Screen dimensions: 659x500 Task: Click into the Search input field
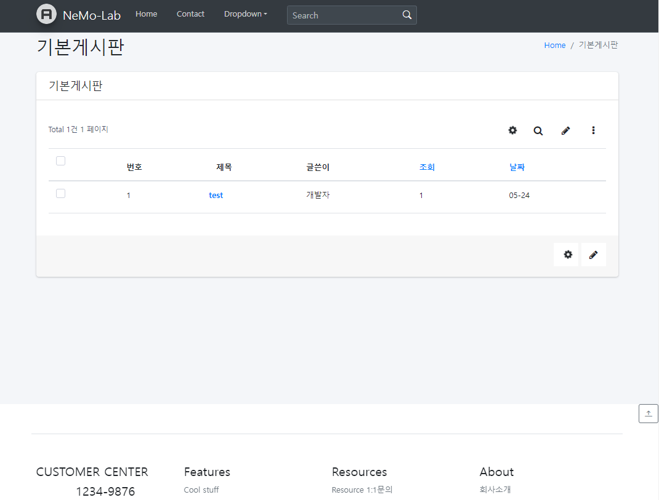[343, 15]
